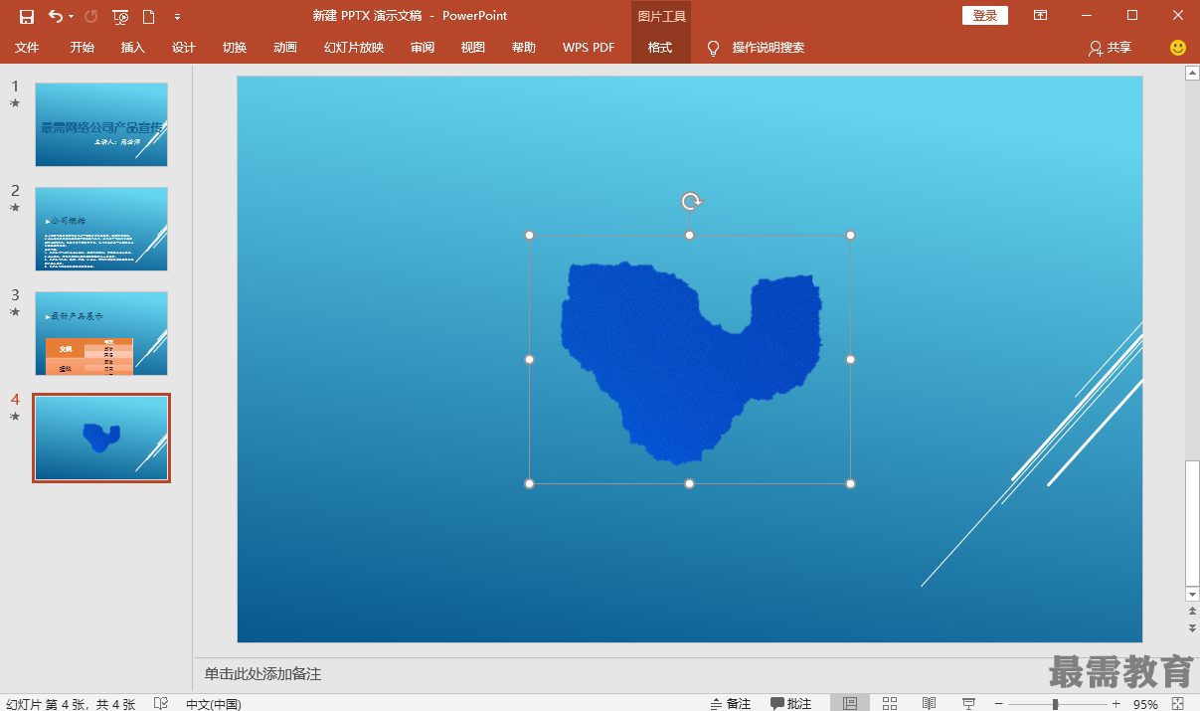Click the smiley feedback icon

point(1178,48)
